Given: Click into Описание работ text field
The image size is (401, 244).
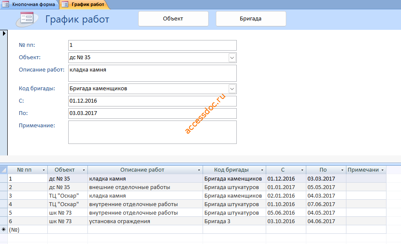Looking at the screenshot, I should click(152, 73).
